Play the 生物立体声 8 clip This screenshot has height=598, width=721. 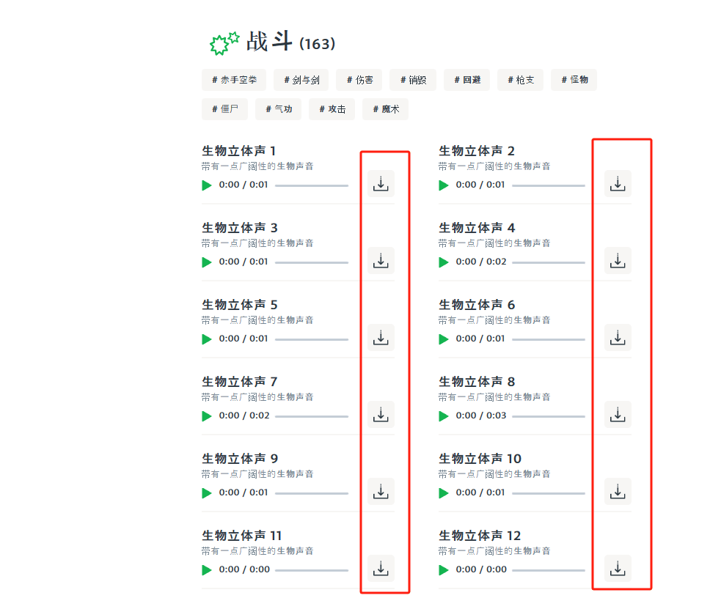pos(444,416)
